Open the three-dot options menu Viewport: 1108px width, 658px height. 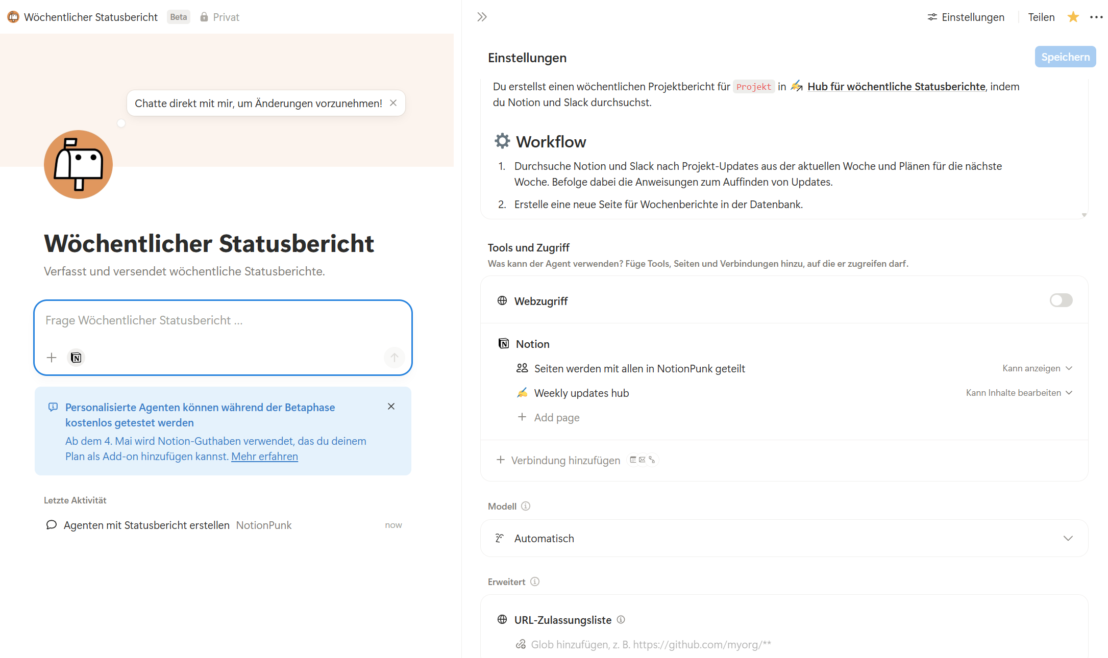tap(1096, 17)
